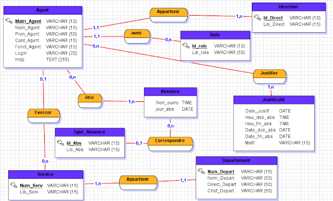Click the Fonct_Agent attribute
Image resolution: width=333 pixels, height=201 pixels.
(x=28, y=47)
